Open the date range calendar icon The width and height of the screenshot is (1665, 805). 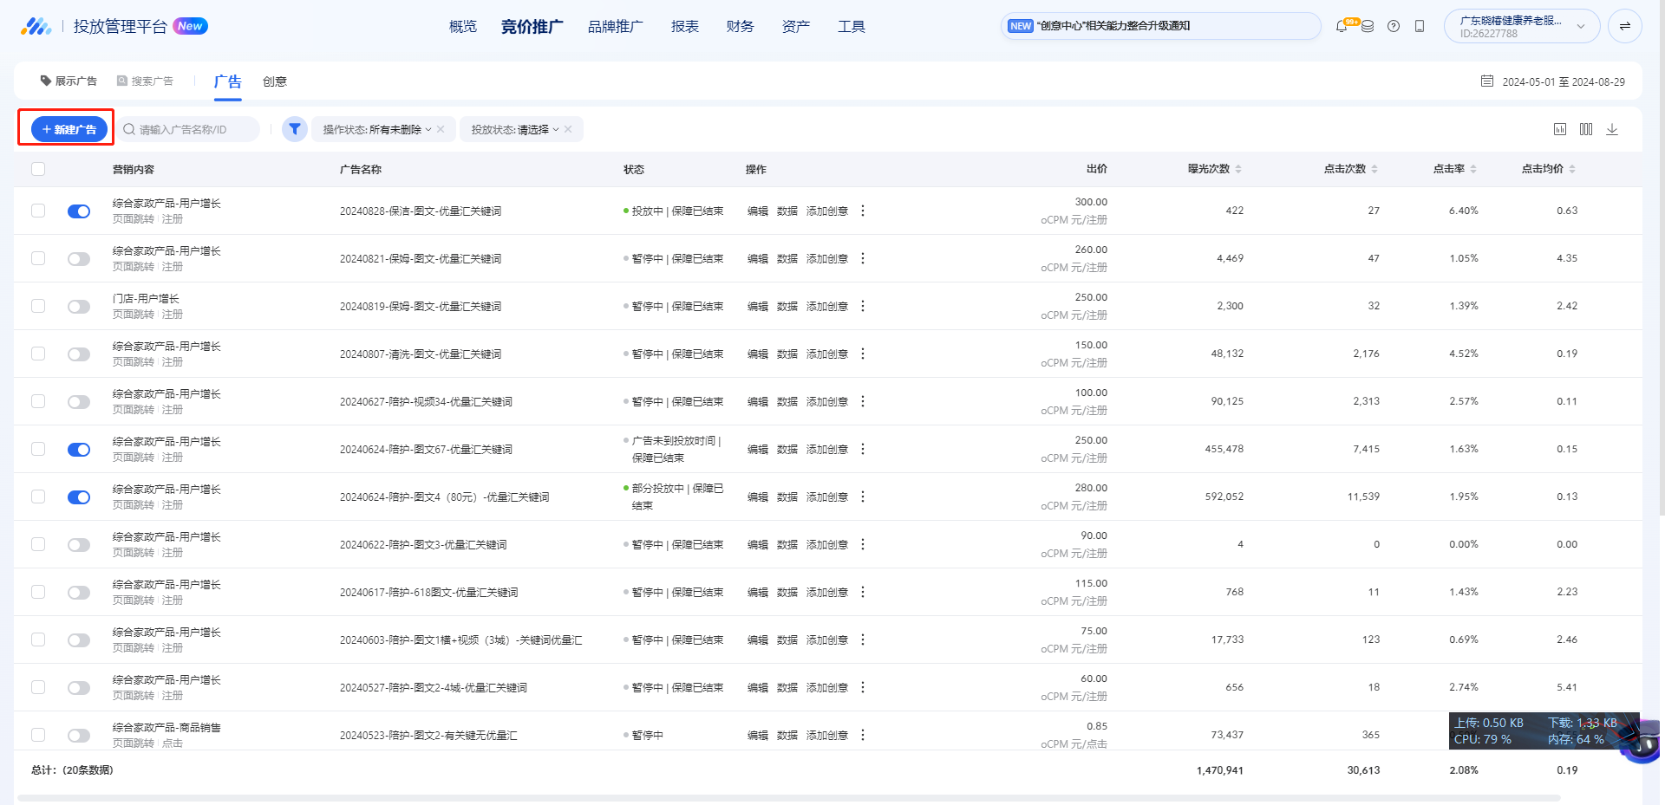1487,81
